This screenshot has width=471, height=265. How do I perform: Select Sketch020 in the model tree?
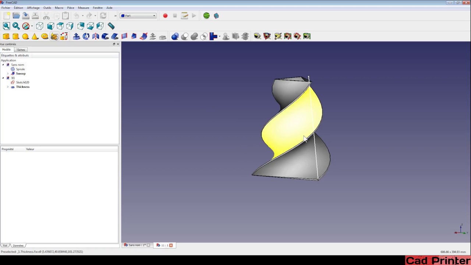(22, 82)
